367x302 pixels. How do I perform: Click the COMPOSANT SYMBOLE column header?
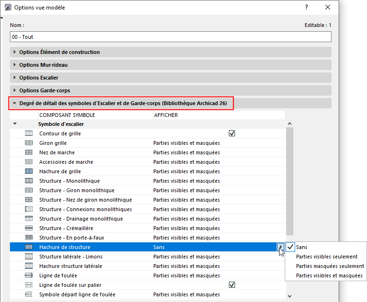(95, 115)
